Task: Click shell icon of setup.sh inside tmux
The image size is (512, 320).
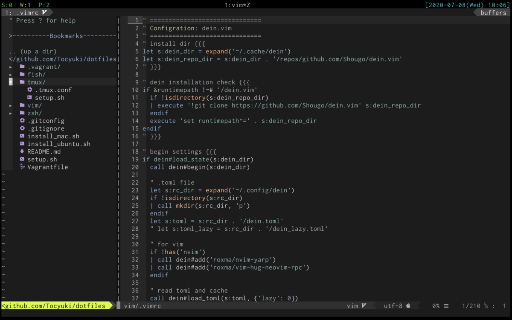Action: coord(29,97)
